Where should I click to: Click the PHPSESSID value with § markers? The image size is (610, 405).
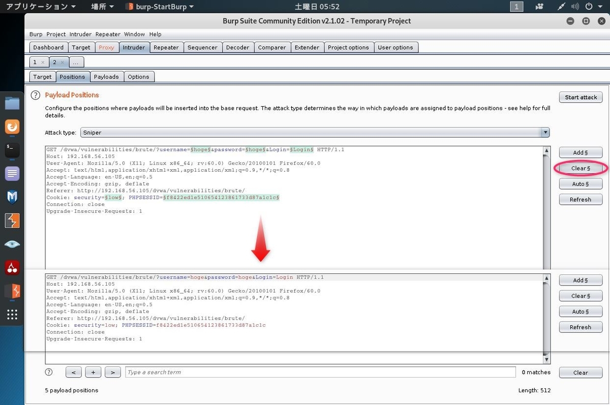221,197
